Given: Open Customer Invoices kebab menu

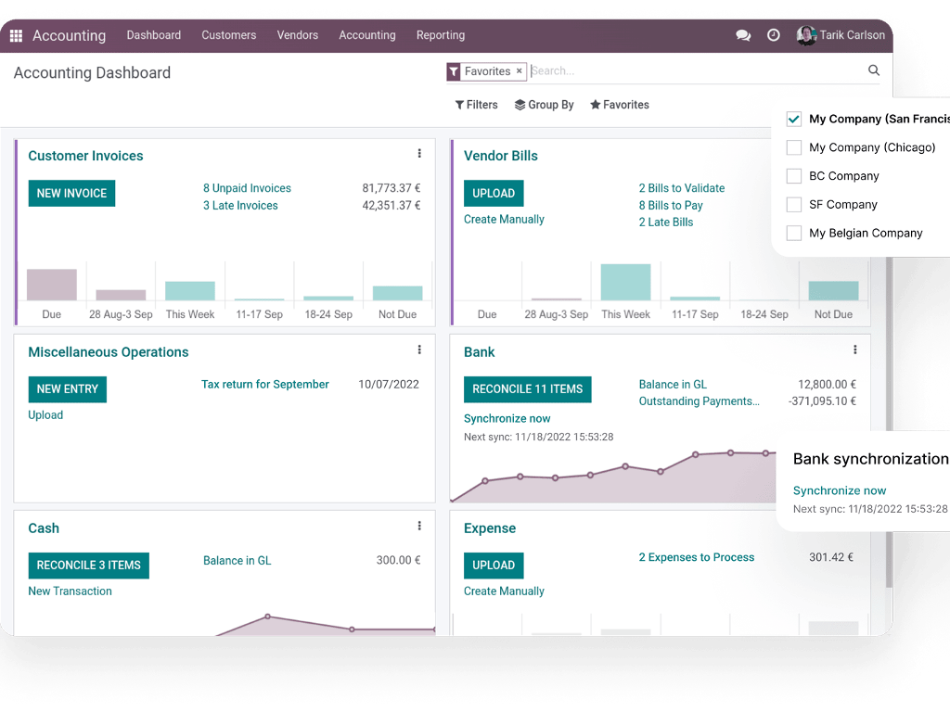Looking at the screenshot, I should [x=419, y=154].
